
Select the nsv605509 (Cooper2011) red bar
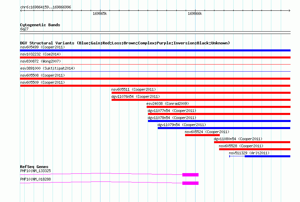155,86
